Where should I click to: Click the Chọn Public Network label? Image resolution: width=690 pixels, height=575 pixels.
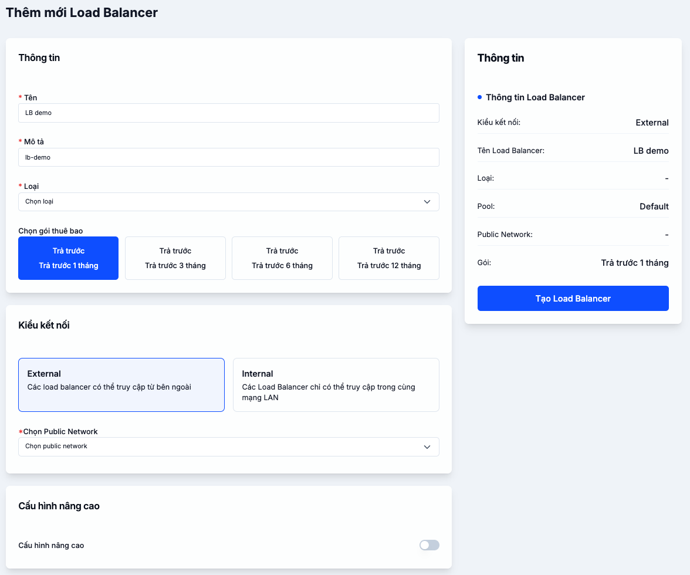tap(60, 432)
